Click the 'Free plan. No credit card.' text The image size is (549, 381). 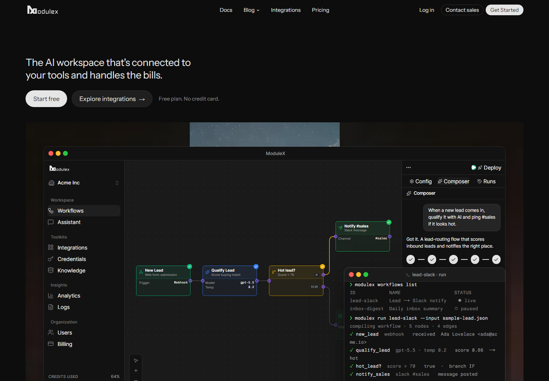pos(189,99)
